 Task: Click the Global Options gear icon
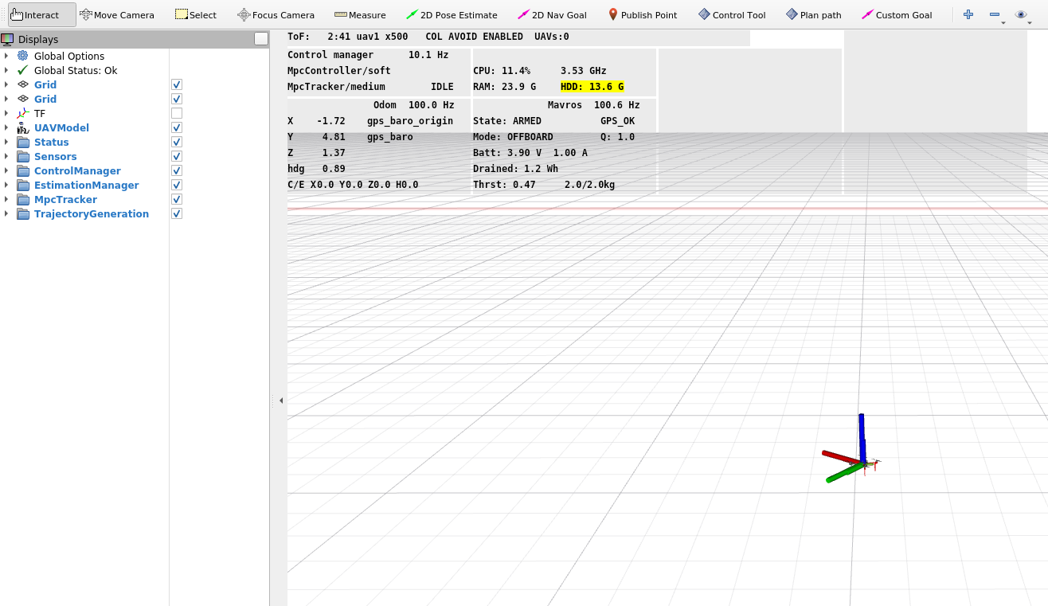tap(22, 56)
